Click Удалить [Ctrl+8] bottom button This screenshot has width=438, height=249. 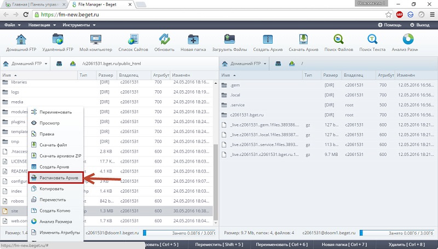(406, 245)
